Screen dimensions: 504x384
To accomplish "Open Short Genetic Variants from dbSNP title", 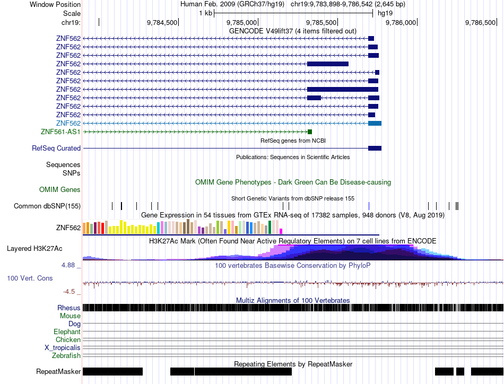I will click(293, 198).
